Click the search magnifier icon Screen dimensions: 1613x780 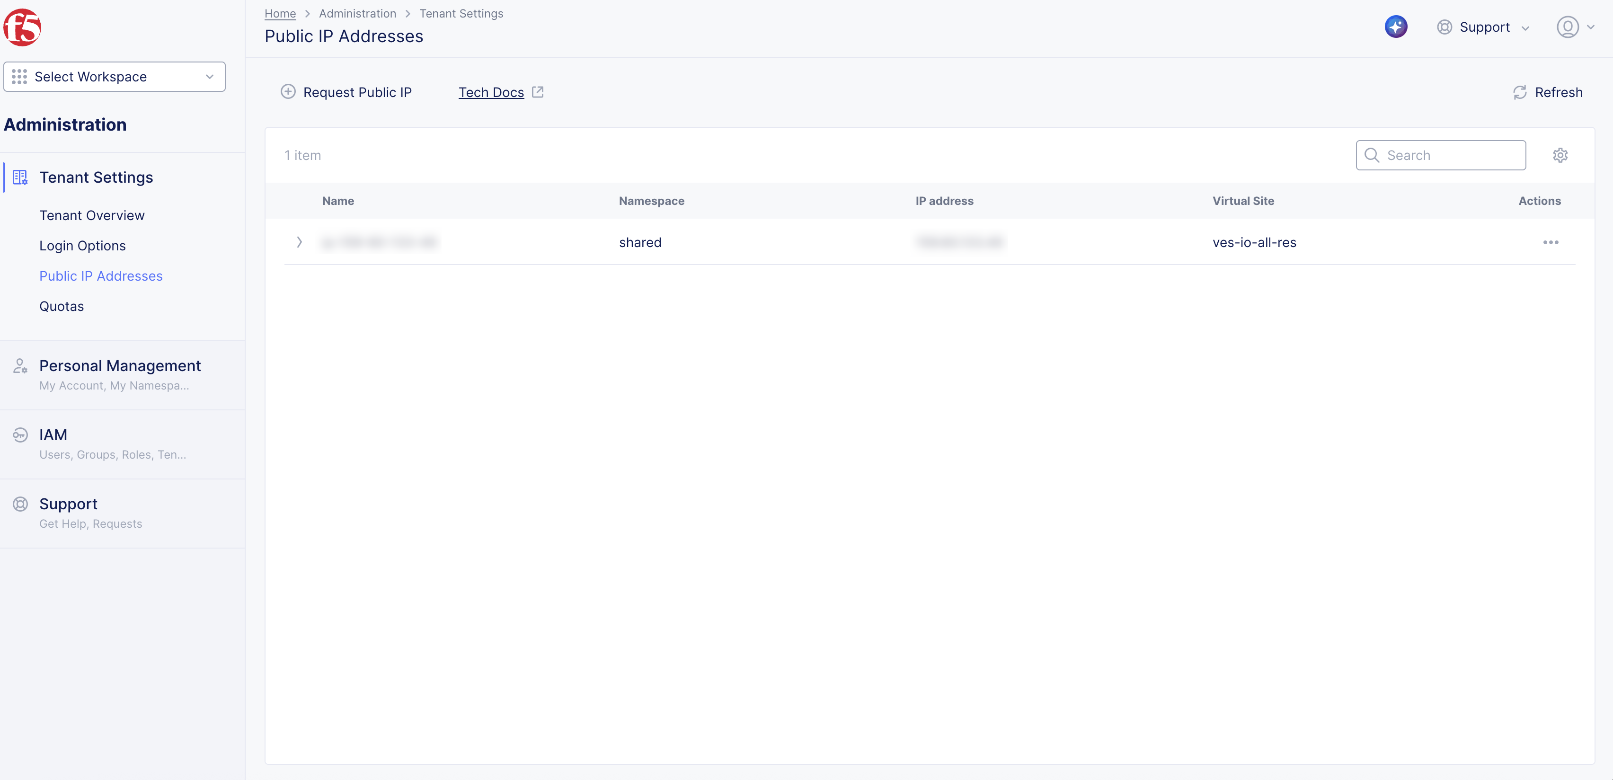pyautogui.click(x=1372, y=155)
